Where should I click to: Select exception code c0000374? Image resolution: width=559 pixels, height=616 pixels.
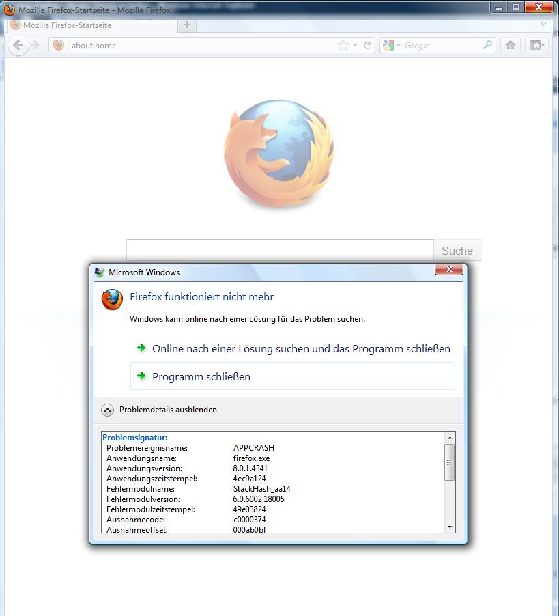[250, 519]
